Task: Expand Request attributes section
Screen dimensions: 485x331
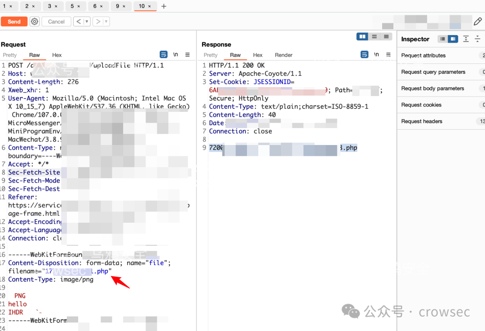Action: [441, 55]
